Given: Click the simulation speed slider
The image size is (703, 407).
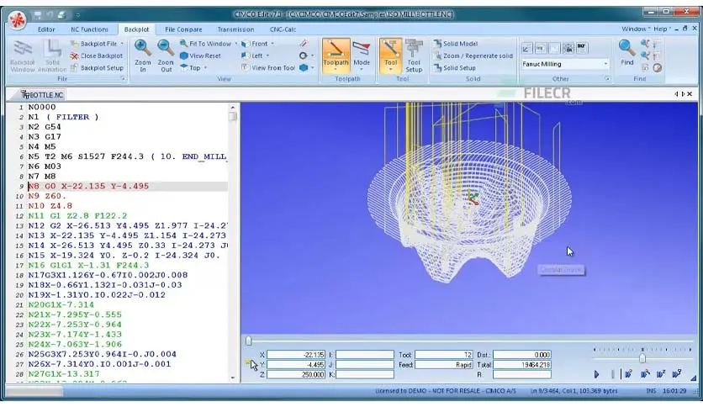Looking at the screenshot, I should (641, 357).
